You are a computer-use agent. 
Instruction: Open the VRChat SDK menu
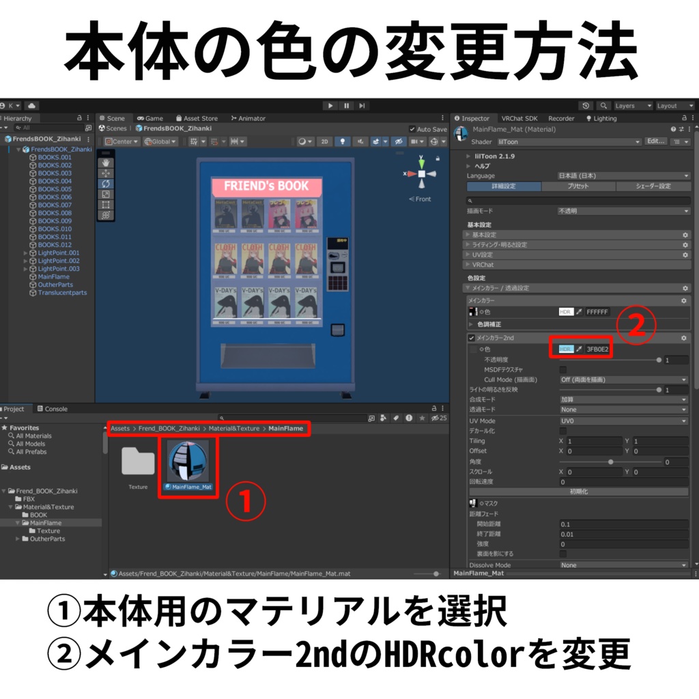pos(519,118)
